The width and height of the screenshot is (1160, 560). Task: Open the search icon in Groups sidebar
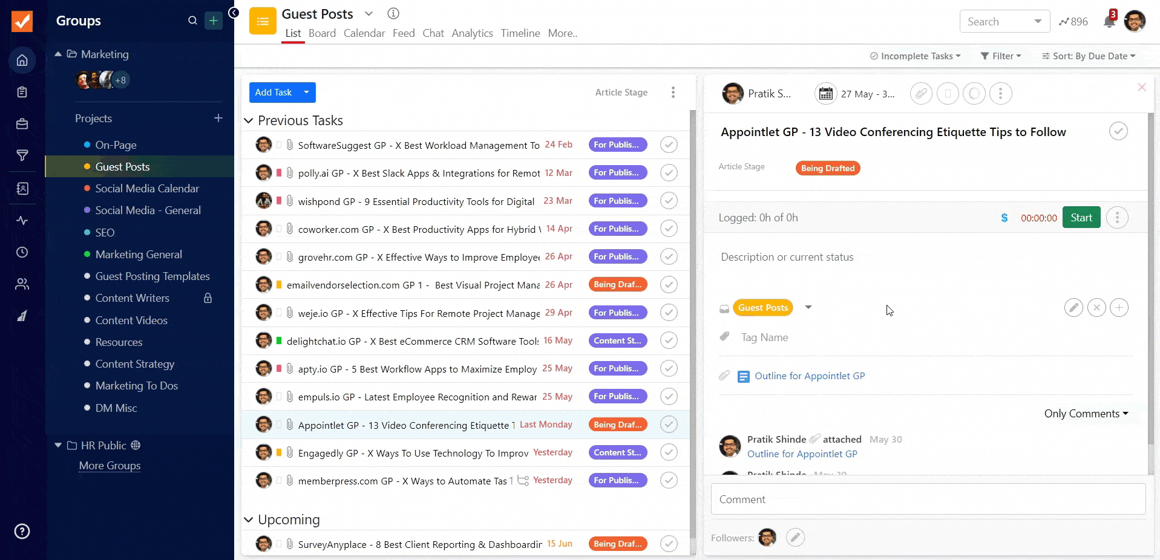192,21
